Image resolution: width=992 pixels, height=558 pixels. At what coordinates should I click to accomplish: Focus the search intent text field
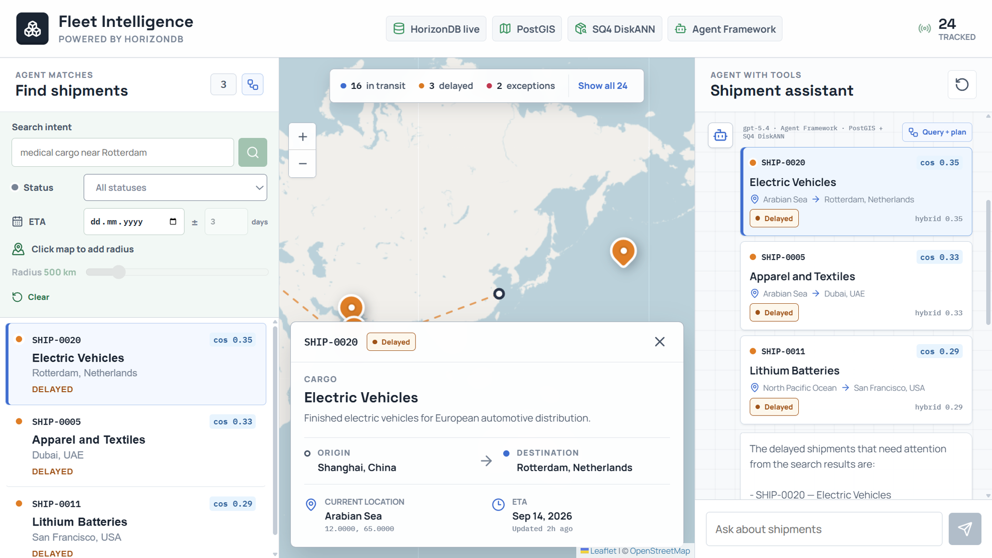pyautogui.click(x=123, y=152)
